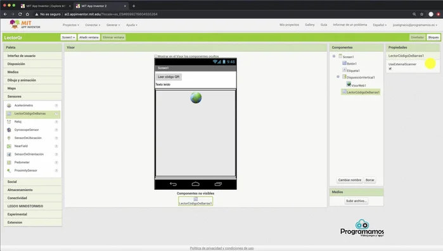Open help for ProximitySensor
Viewport: 443px width, 251px height.
point(56,171)
